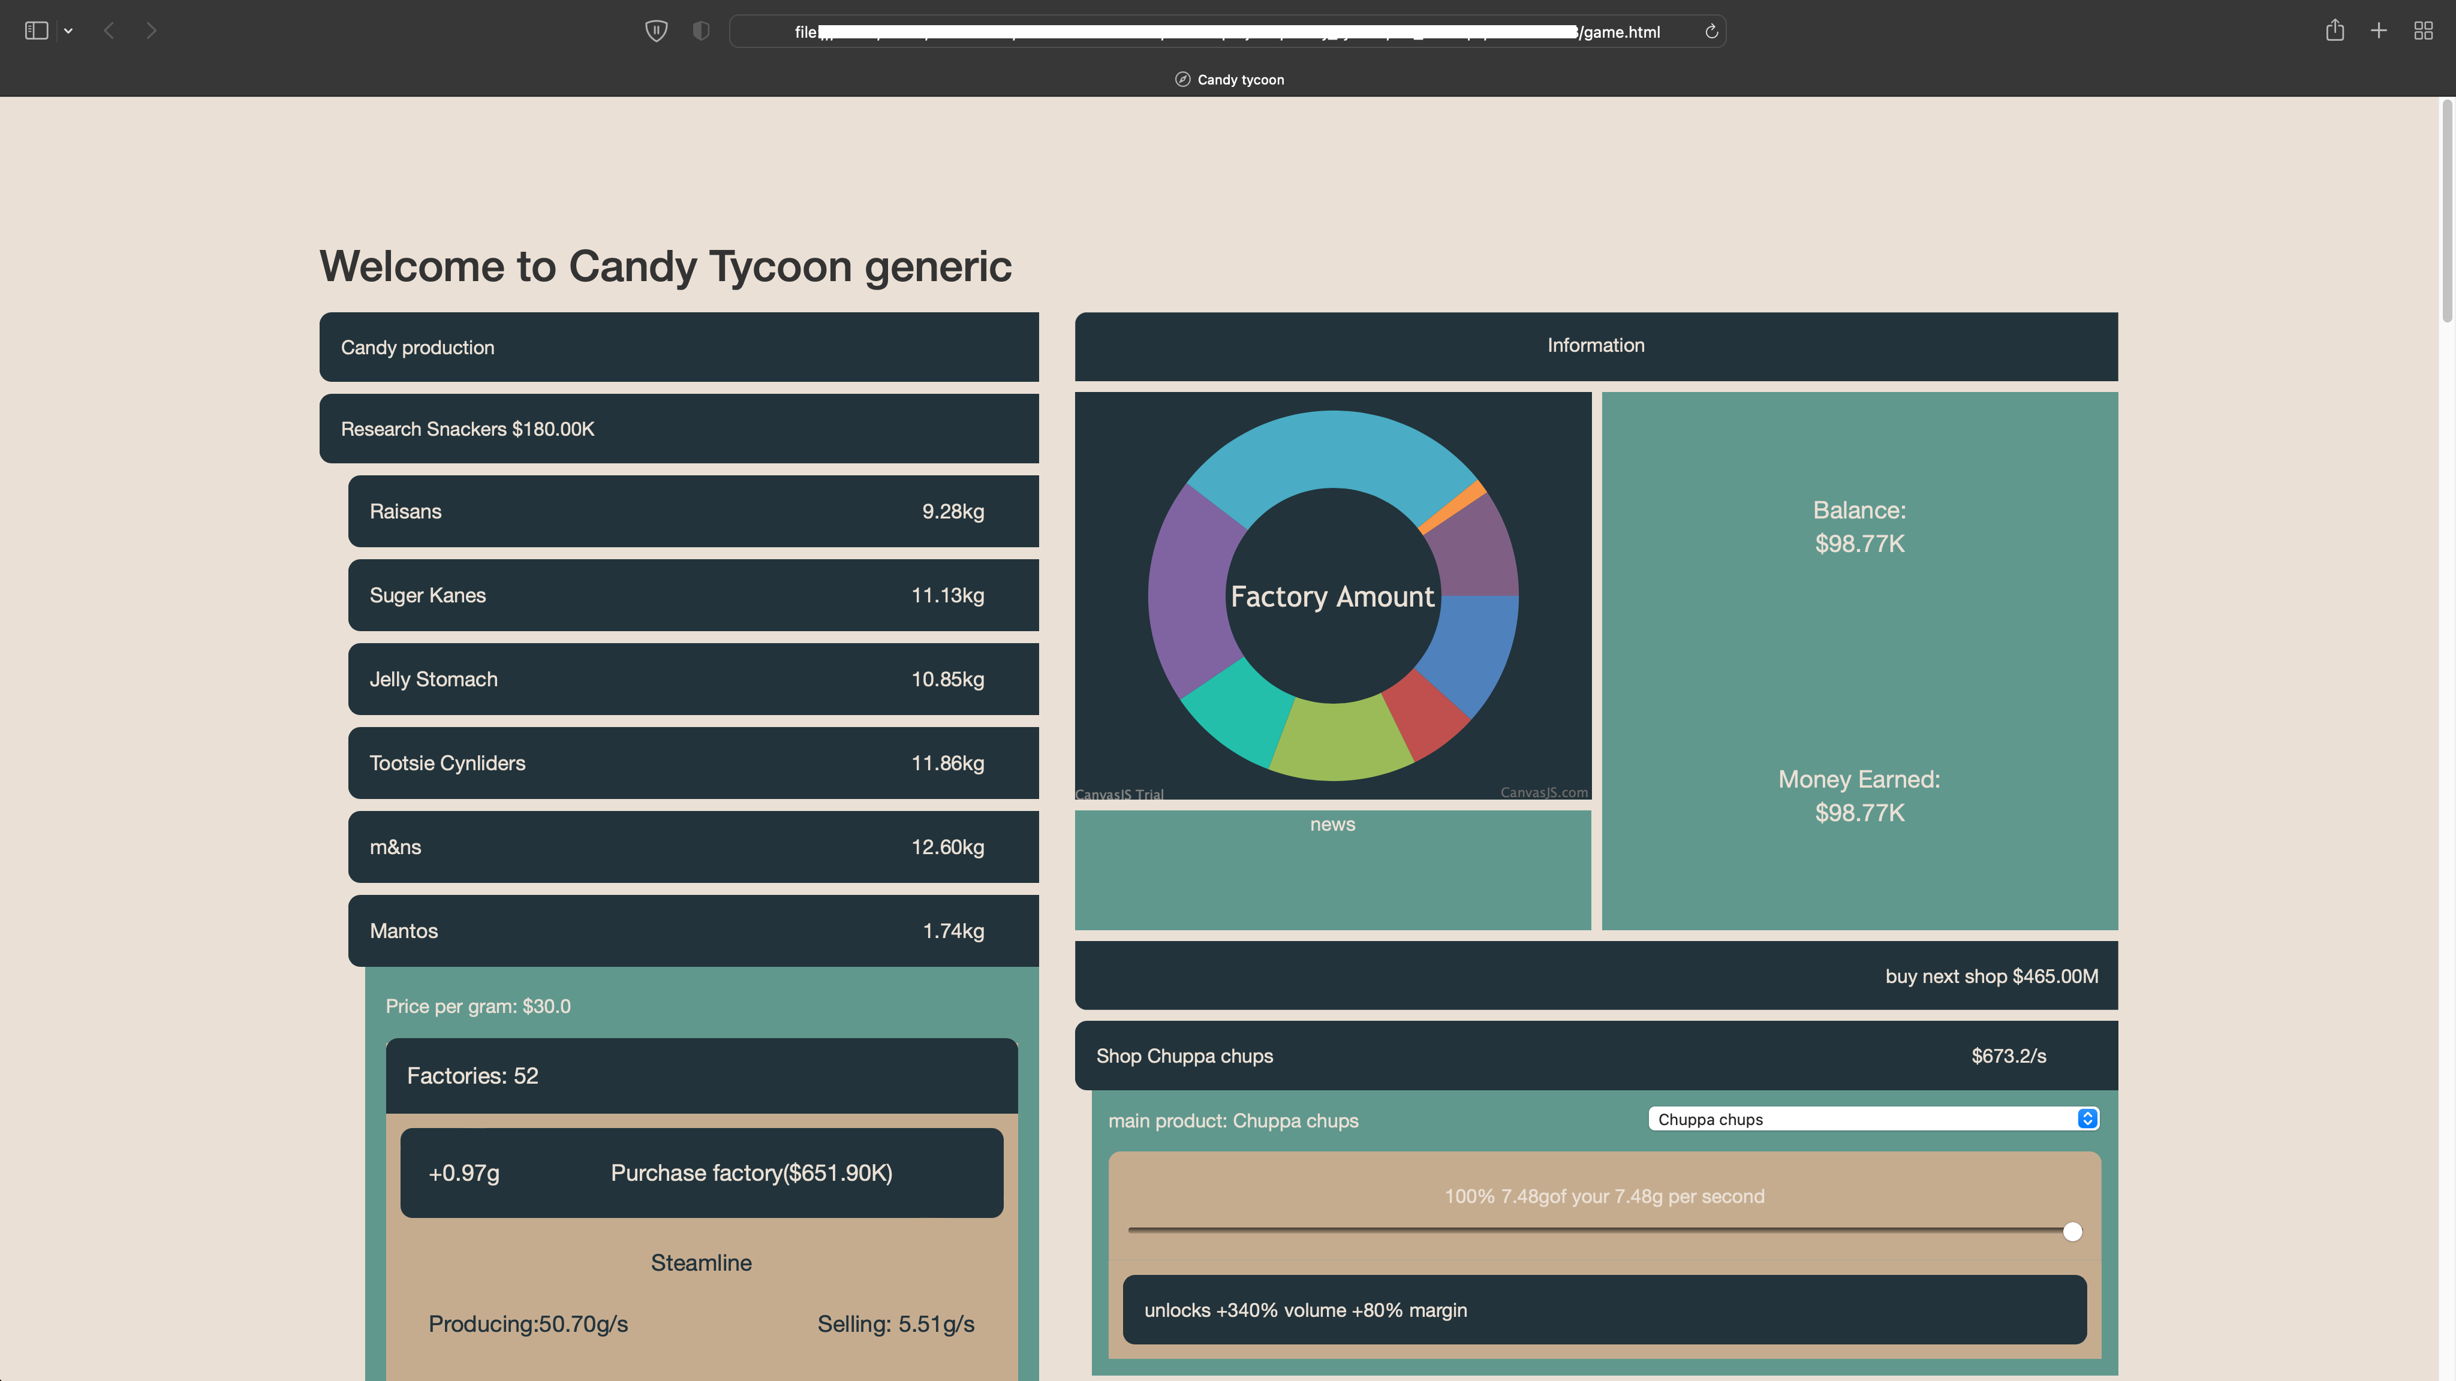Click the main product: Chuppa chups label
Image resolution: width=2456 pixels, height=1381 pixels.
(1233, 1121)
